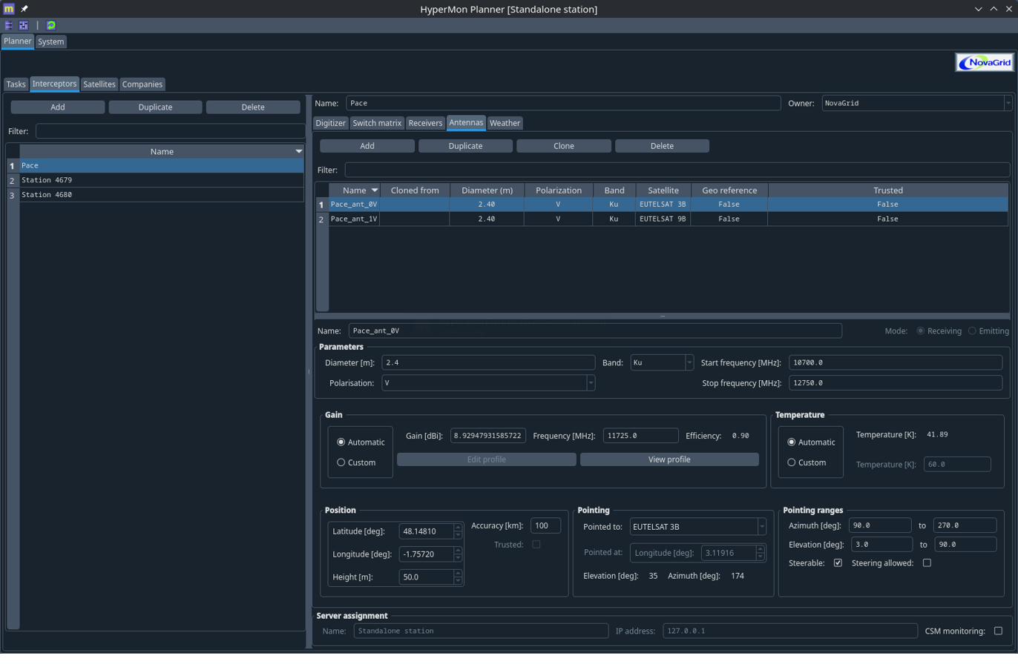
Task: Click the pin window icon in title bar
Action: 24,9
